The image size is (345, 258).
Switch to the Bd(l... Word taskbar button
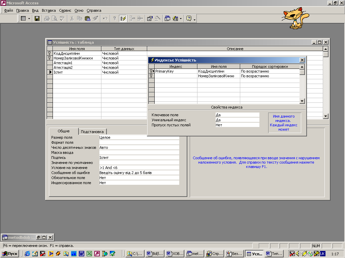pyautogui.click(x=155, y=254)
